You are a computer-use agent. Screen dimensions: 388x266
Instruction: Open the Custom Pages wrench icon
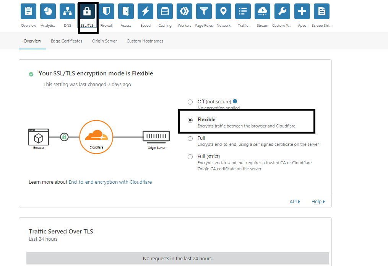(282, 11)
